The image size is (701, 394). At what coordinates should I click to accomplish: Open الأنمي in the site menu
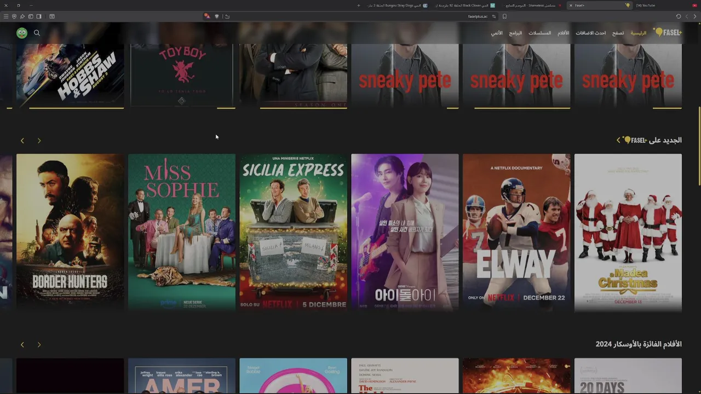(496, 33)
